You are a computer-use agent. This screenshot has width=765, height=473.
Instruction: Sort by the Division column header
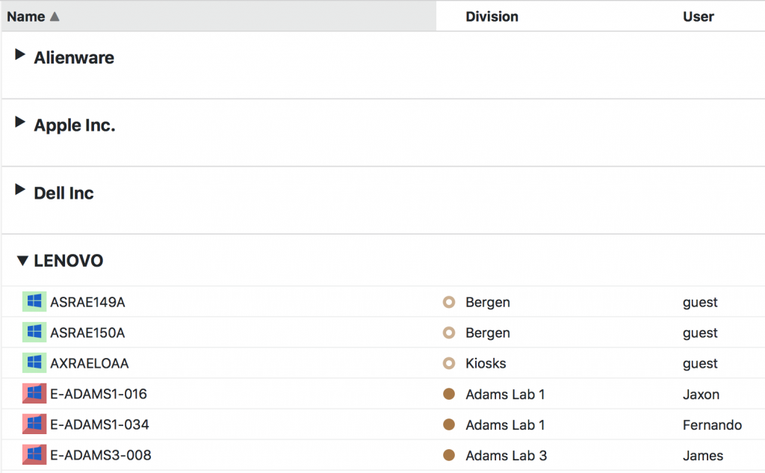tap(492, 16)
